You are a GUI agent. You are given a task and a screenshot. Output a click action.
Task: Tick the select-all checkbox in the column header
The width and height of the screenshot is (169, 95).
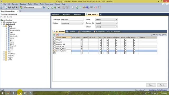coord(54,37)
